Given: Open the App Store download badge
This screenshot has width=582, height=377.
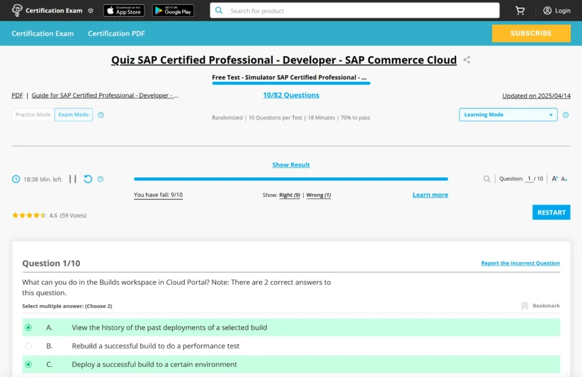Looking at the screenshot, I should point(124,11).
